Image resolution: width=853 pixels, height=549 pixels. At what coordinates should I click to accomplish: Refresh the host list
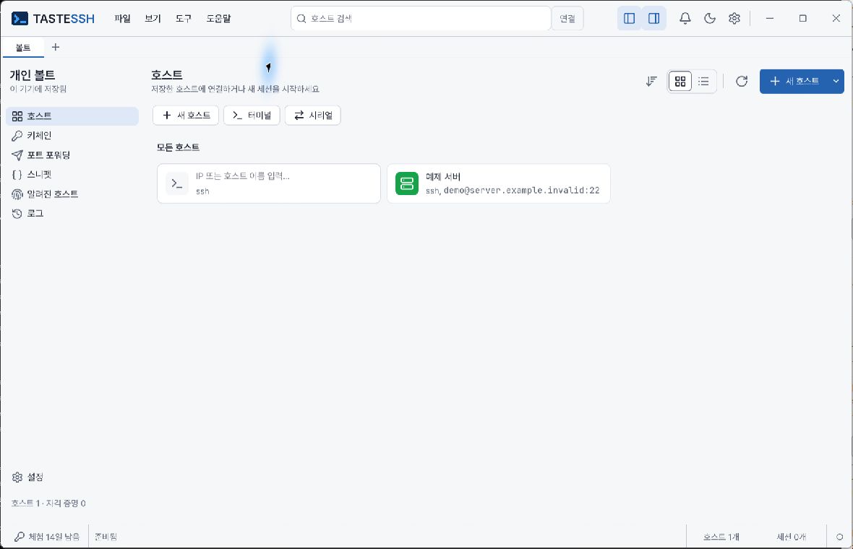click(x=742, y=82)
